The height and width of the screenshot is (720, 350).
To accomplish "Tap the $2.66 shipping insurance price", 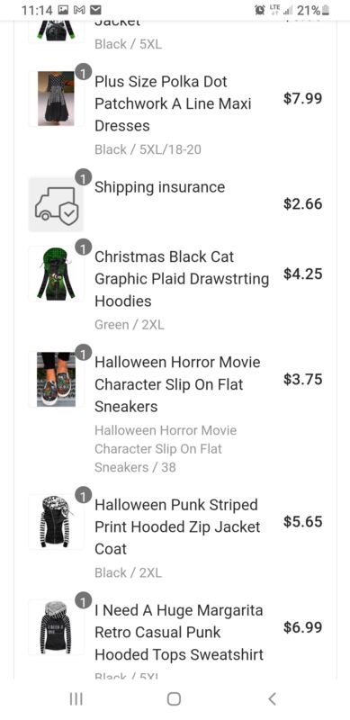I will pyautogui.click(x=302, y=204).
